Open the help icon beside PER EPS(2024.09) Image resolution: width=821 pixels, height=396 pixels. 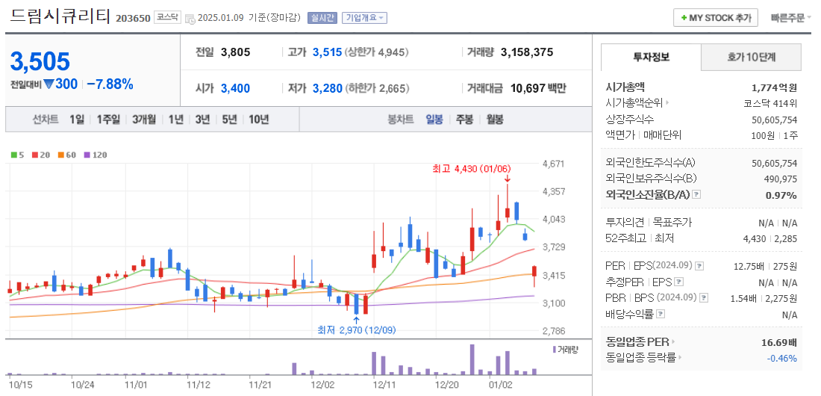coord(699,266)
